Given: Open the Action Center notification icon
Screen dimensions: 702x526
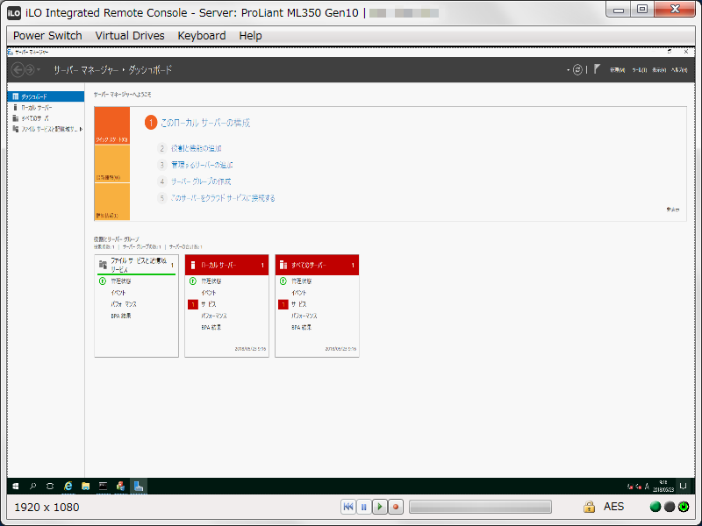Looking at the screenshot, I should pos(684,486).
